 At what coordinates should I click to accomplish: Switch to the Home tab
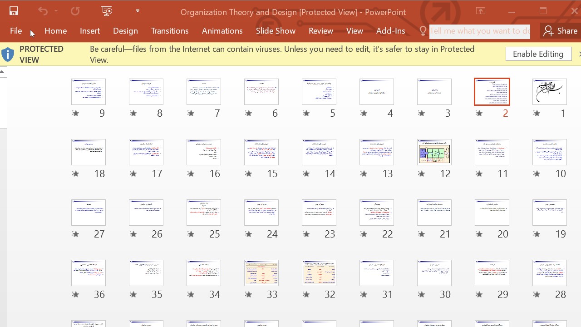56,31
